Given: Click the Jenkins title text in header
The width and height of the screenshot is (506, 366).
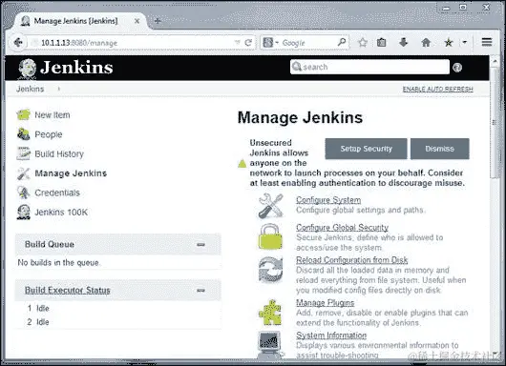Looking at the screenshot, I should 76,68.
